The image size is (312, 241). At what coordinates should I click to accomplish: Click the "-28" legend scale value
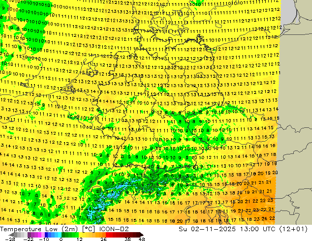coord(10,239)
